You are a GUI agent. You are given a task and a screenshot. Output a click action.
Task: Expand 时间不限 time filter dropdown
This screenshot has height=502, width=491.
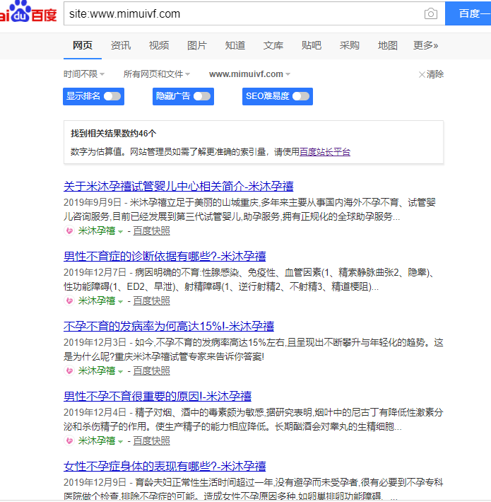pyautogui.click(x=84, y=74)
